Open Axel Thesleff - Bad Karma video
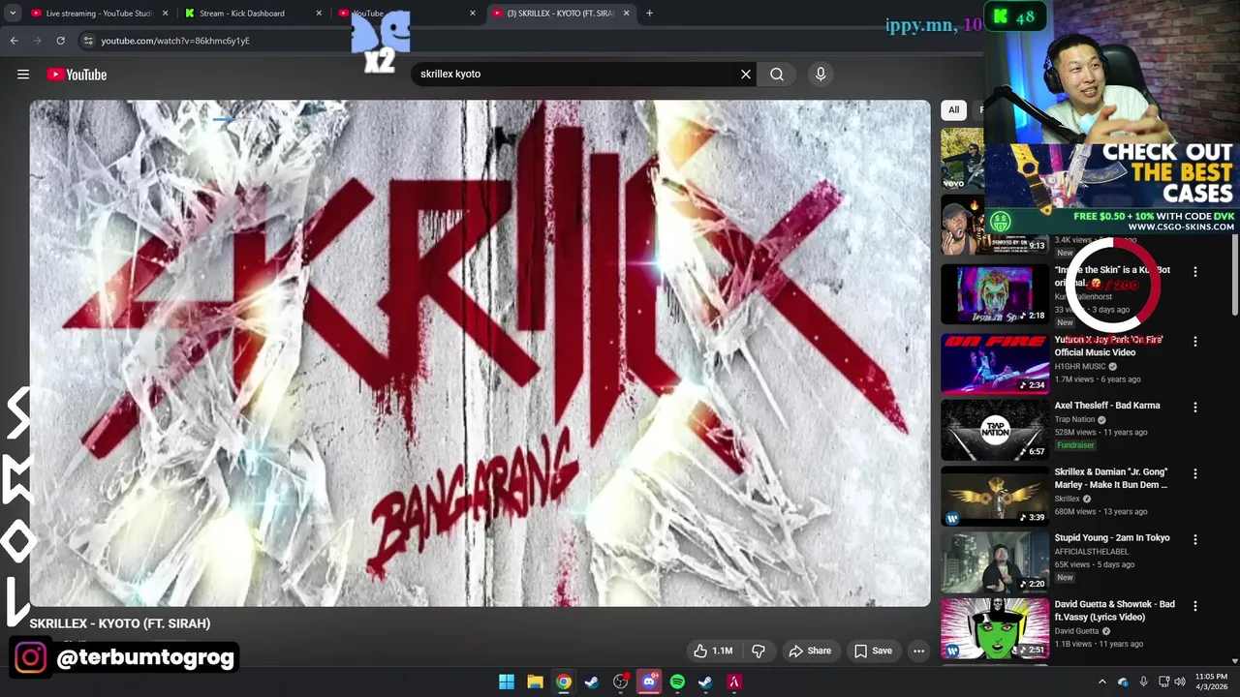 click(x=1107, y=406)
